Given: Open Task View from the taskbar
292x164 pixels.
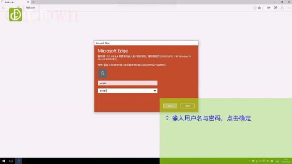Looking at the screenshot, I should pos(11,161).
